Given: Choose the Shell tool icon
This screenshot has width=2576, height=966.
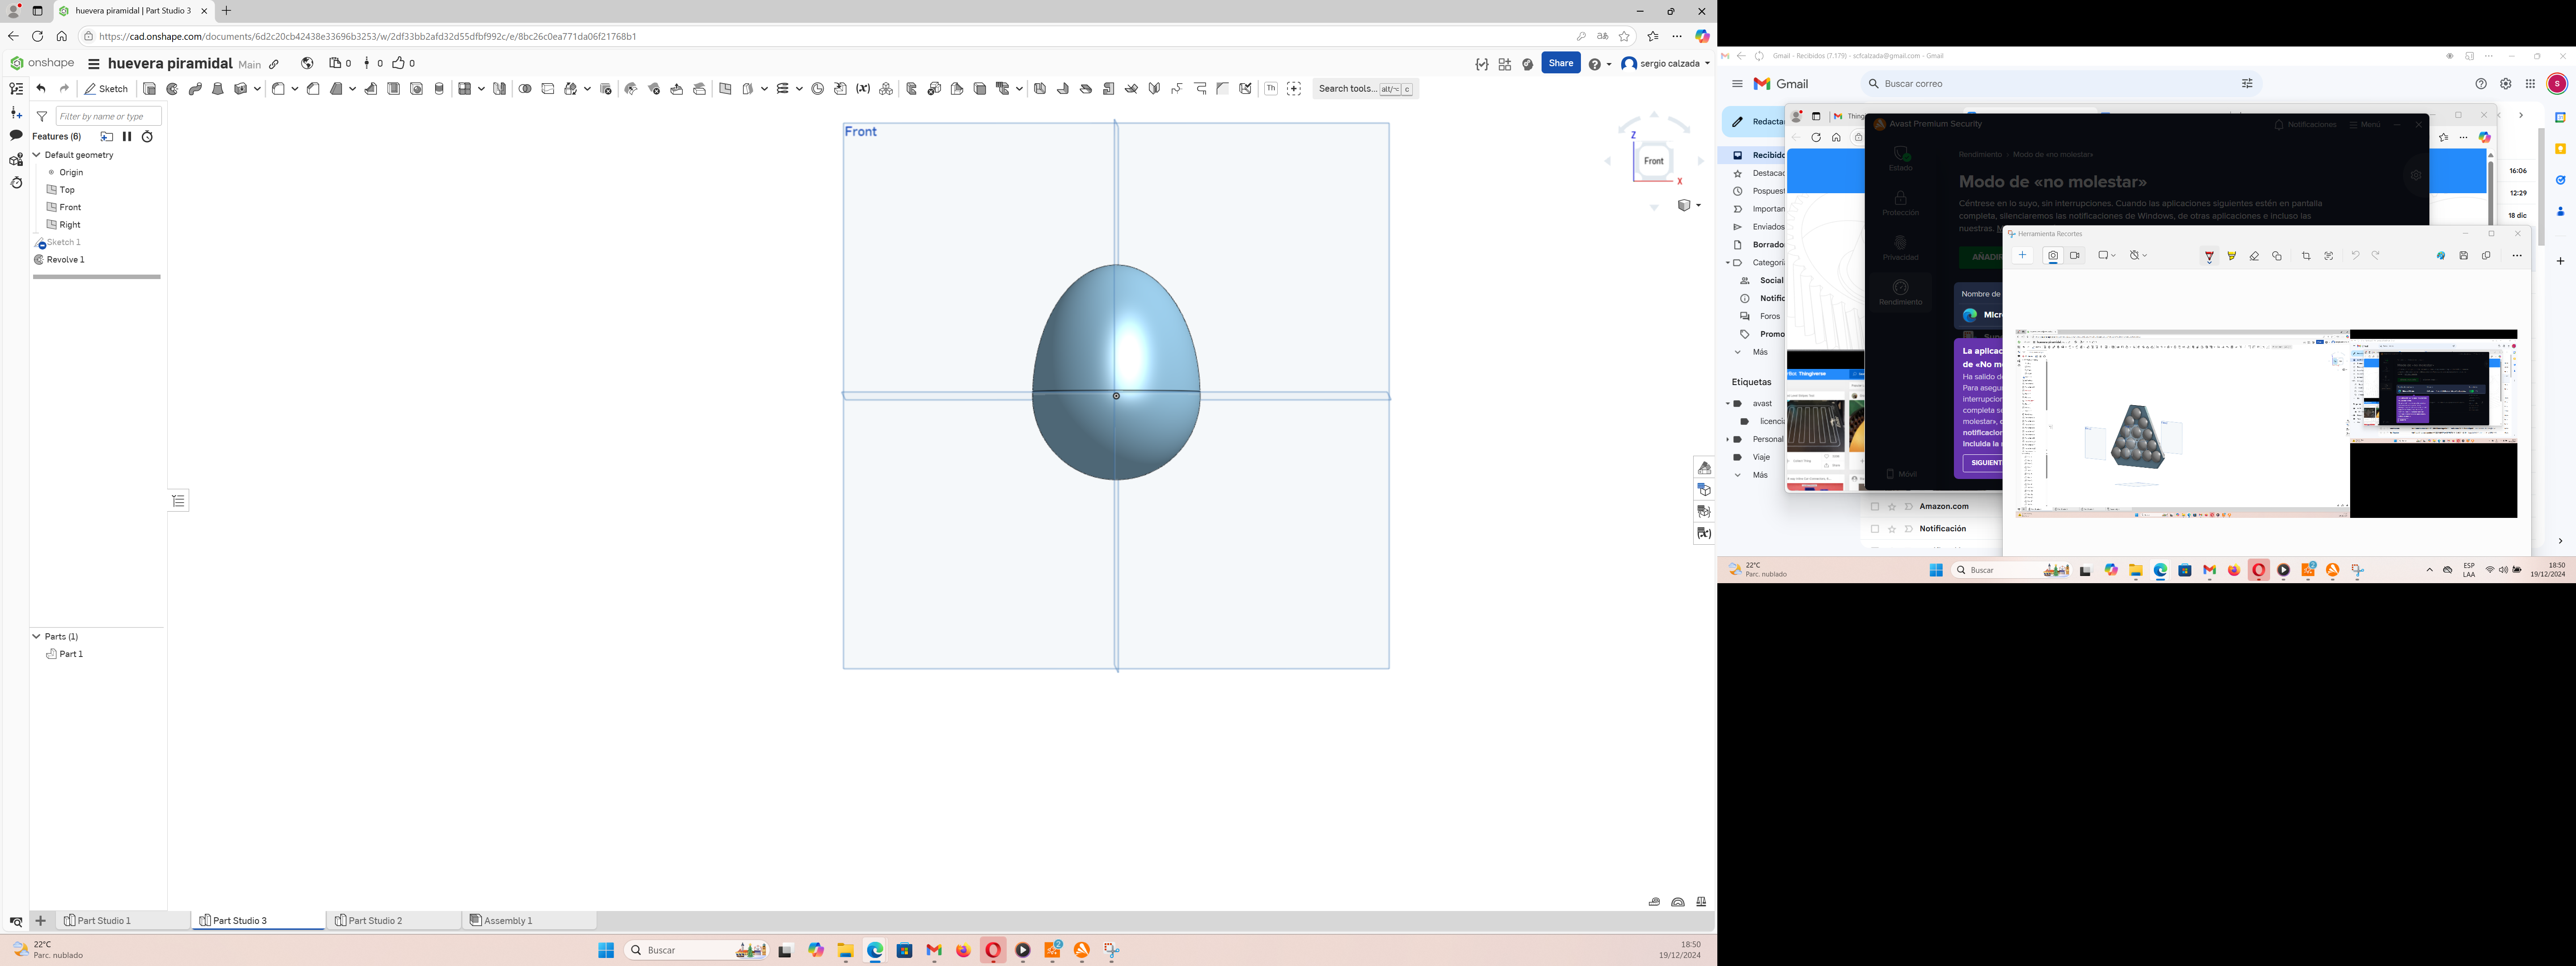Looking at the screenshot, I should pos(394,89).
